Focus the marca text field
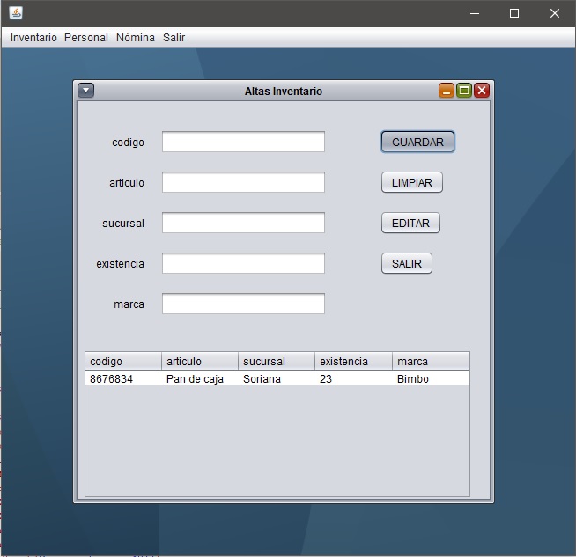The height and width of the screenshot is (557, 576). pyautogui.click(x=243, y=304)
